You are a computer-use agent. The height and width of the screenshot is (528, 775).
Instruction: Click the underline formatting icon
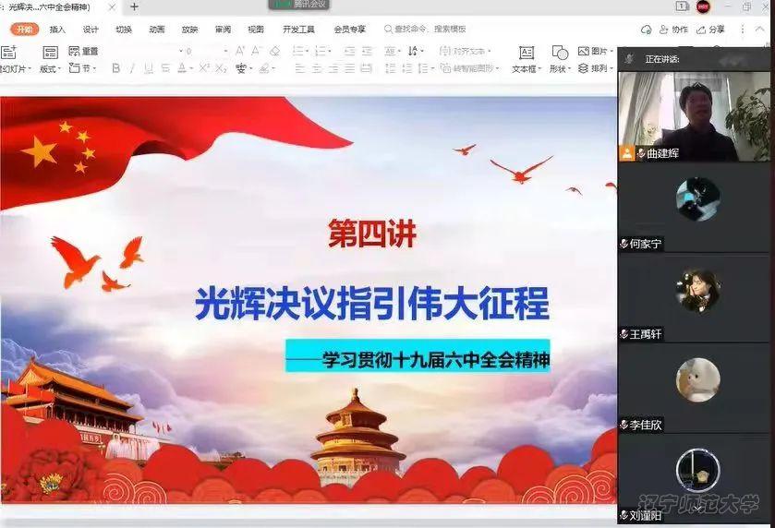pyautogui.click(x=149, y=68)
